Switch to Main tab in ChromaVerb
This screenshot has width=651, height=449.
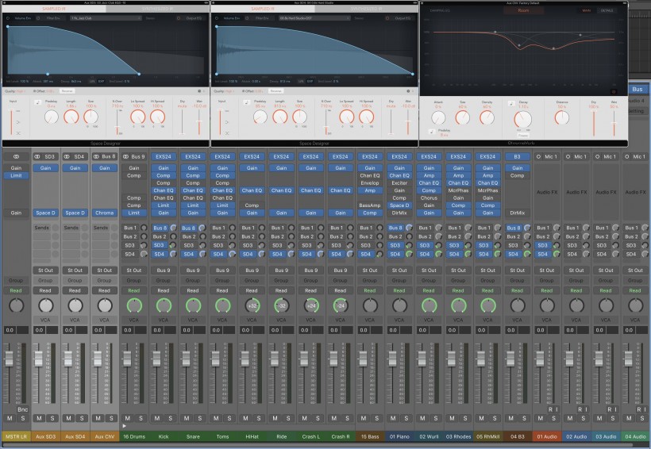pyautogui.click(x=586, y=10)
